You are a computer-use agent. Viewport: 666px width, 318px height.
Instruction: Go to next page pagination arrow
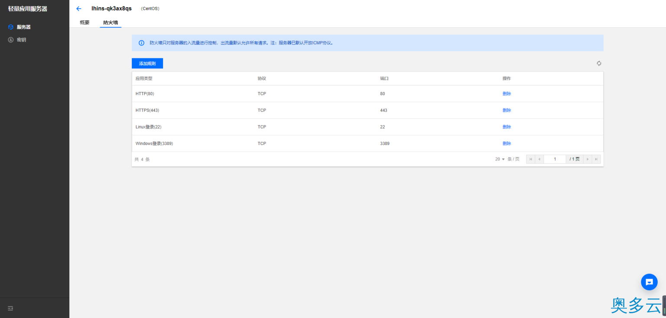click(x=588, y=159)
